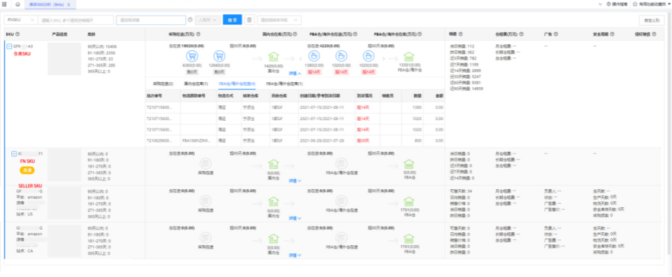Open the app grid menu icon
This screenshot has width=672, height=277.
6,4
